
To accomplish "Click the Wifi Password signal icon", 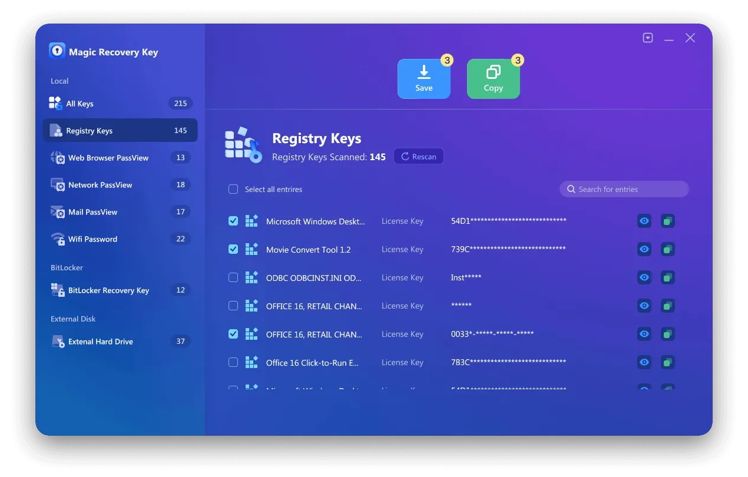I will click(x=58, y=239).
